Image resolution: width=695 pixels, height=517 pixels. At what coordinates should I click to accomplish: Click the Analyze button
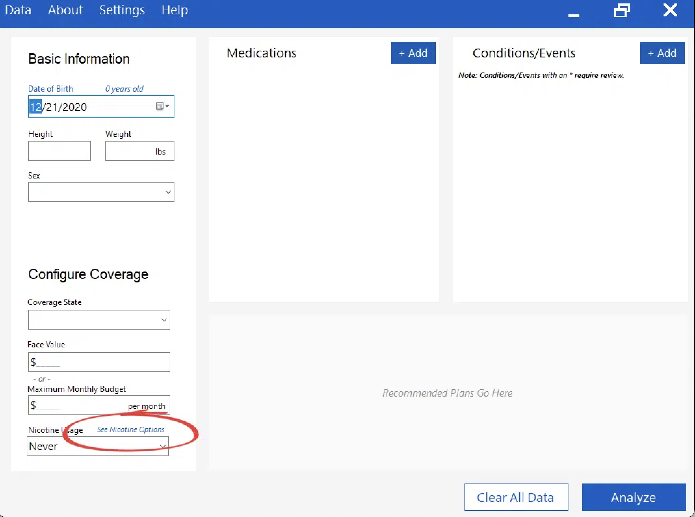point(633,497)
